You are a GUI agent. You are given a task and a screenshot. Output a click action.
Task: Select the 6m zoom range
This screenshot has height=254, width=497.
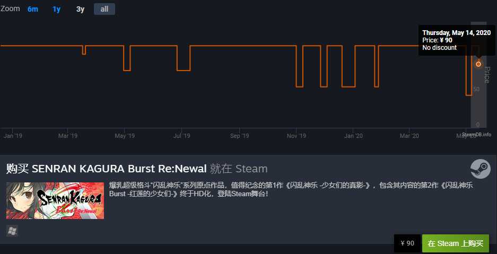click(33, 9)
